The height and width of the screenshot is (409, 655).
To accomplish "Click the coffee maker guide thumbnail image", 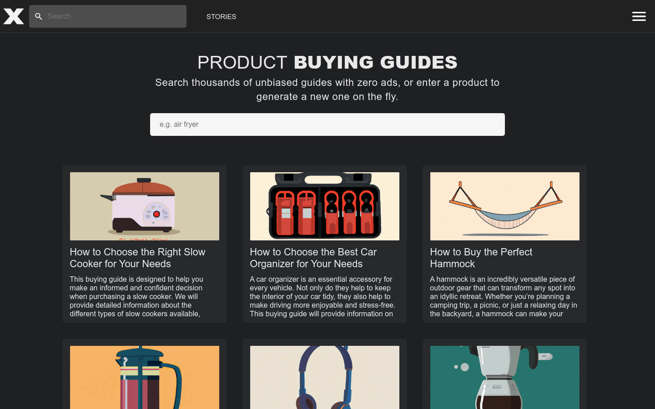I will 504,377.
